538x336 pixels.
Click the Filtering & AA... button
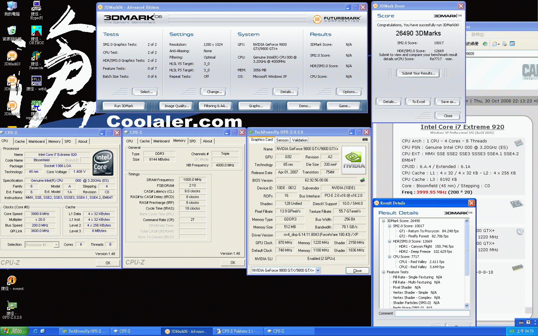click(216, 106)
